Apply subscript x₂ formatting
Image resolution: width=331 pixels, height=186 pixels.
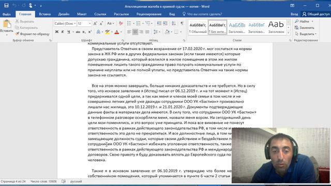(x=84, y=32)
